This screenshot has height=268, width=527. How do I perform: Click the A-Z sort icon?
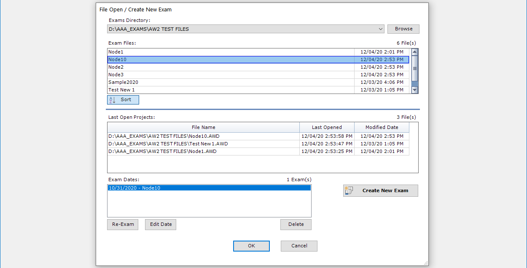click(x=112, y=99)
